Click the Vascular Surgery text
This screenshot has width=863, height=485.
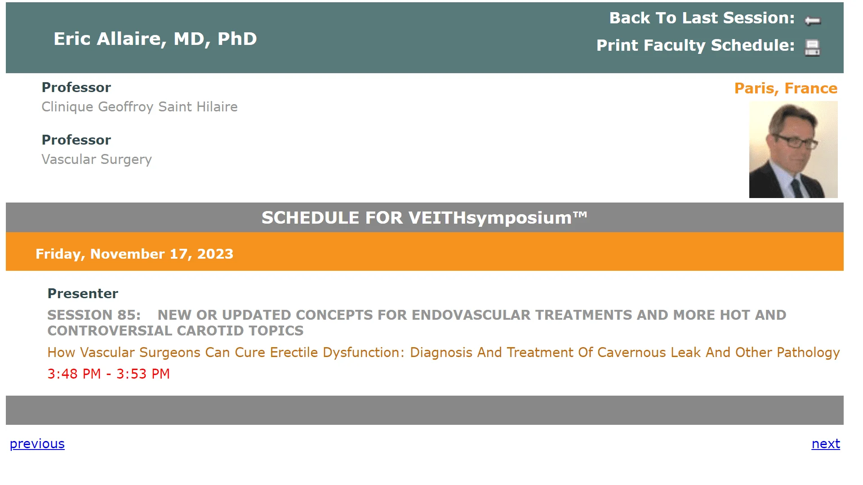pos(97,159)
